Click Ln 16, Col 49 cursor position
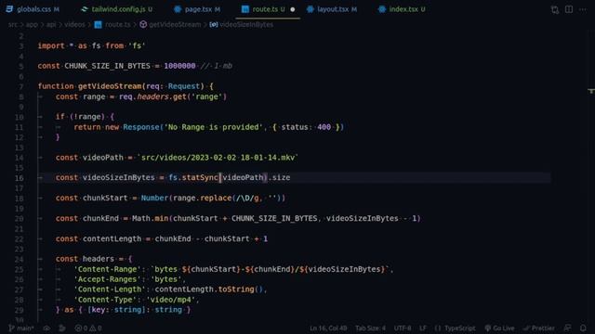 tap(328, 328)
